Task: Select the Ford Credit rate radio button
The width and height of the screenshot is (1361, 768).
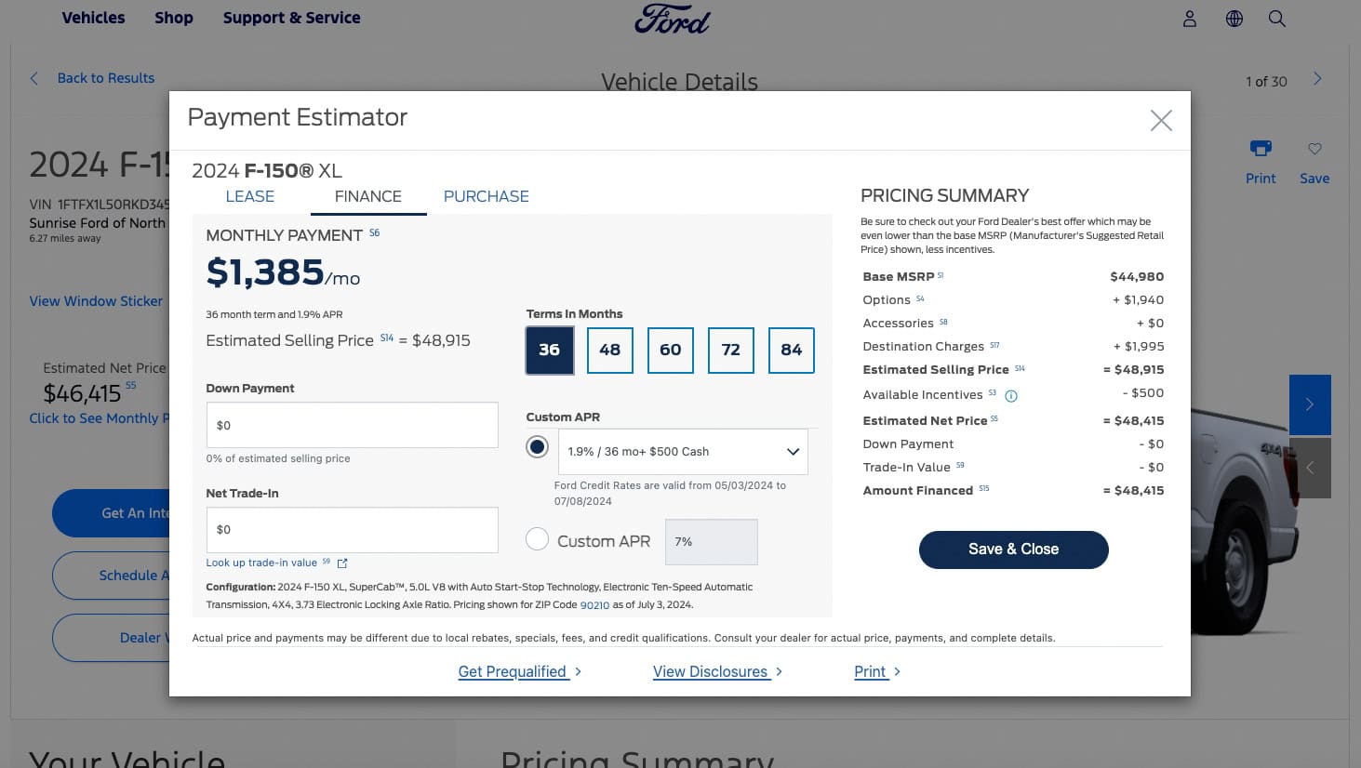Action: pyautogui.click(x=537, y=447)
